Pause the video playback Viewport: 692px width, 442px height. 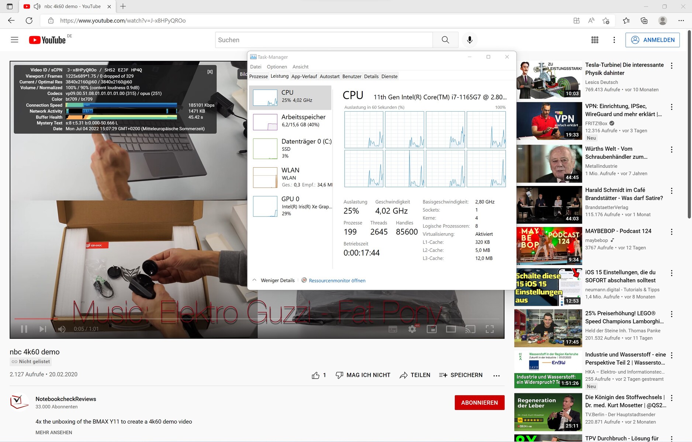[24, 329]
